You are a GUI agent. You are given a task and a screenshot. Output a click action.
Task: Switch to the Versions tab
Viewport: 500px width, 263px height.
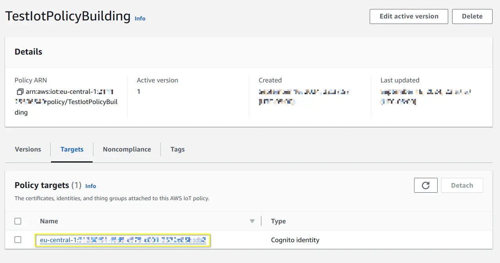point(28,149)
